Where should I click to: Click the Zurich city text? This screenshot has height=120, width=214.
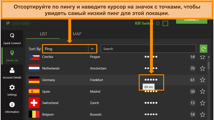tap(94, 103)
